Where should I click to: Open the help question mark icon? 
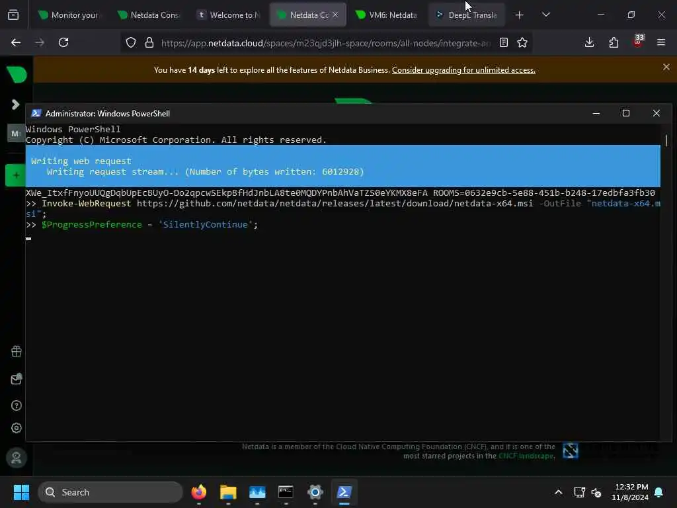pyautogui.click(x=17, y=405)
